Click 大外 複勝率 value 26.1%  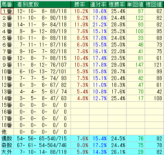pos(118,152)
